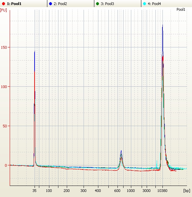Click the 3000 label on x-axis
Viewport: 192px width, 197px height.
point(146,191)
